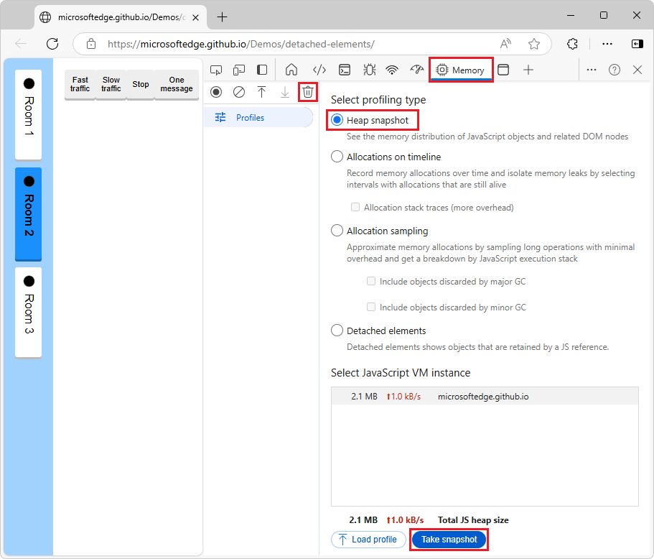Open the Welcome home tool
Screen dimensions: 654x559
tap(291, 70)
